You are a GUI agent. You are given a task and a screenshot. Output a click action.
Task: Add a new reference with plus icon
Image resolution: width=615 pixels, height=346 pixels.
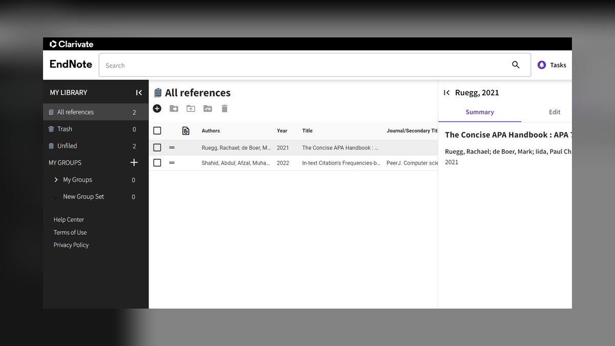[x=157, y=109]
